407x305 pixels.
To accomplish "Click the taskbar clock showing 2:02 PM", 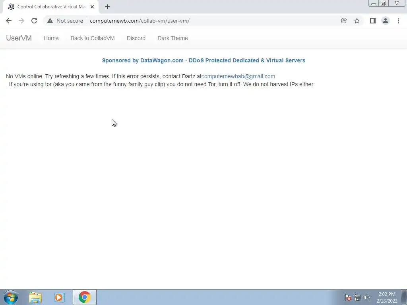I will tap(387, 297).
